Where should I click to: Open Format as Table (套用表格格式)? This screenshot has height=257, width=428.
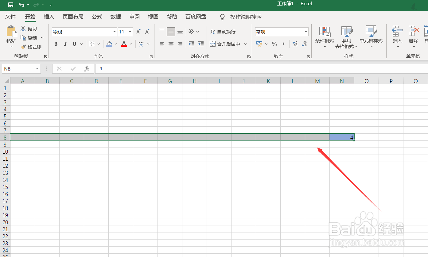point(347,37)
